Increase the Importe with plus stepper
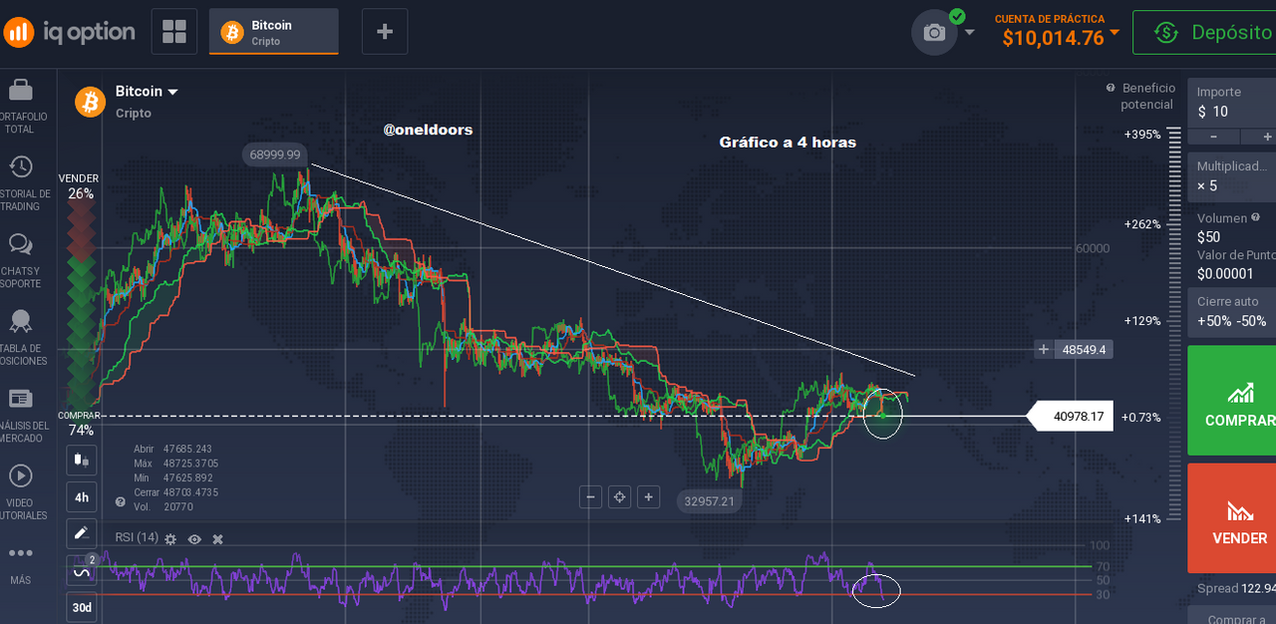 1264,136
